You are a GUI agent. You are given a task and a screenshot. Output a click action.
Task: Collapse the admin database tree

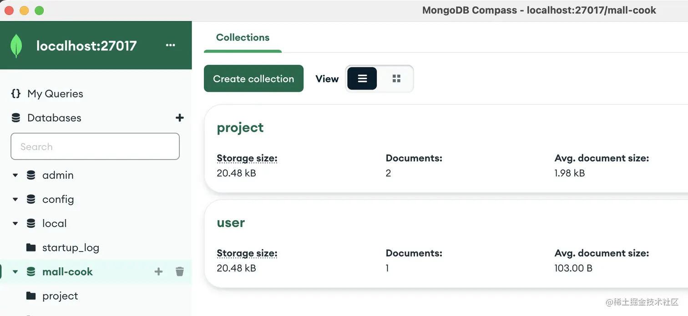tap(15, 175)
